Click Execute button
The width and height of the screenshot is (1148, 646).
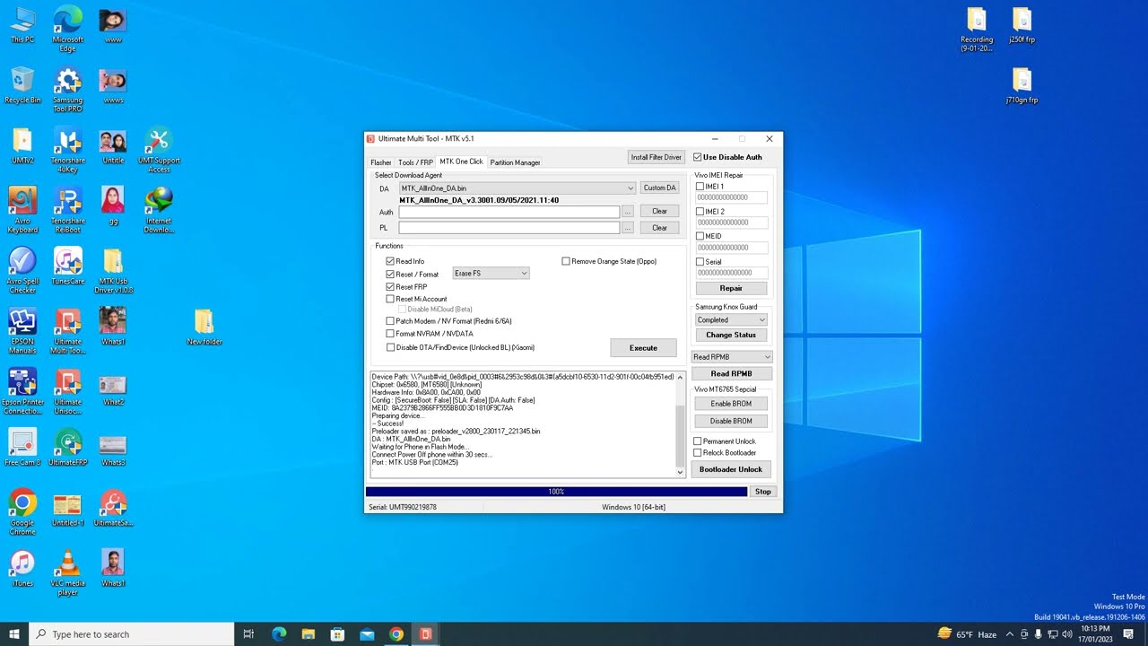coord(643,348)
